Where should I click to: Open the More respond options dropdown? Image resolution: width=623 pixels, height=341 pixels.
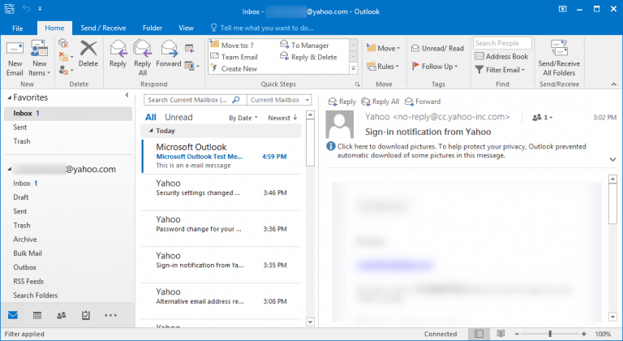tap(192, 66)
